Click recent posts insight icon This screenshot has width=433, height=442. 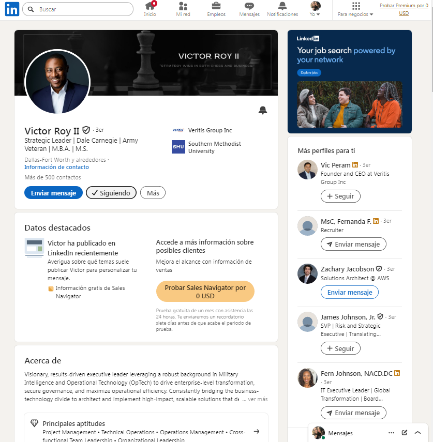[x=34, y=248]
